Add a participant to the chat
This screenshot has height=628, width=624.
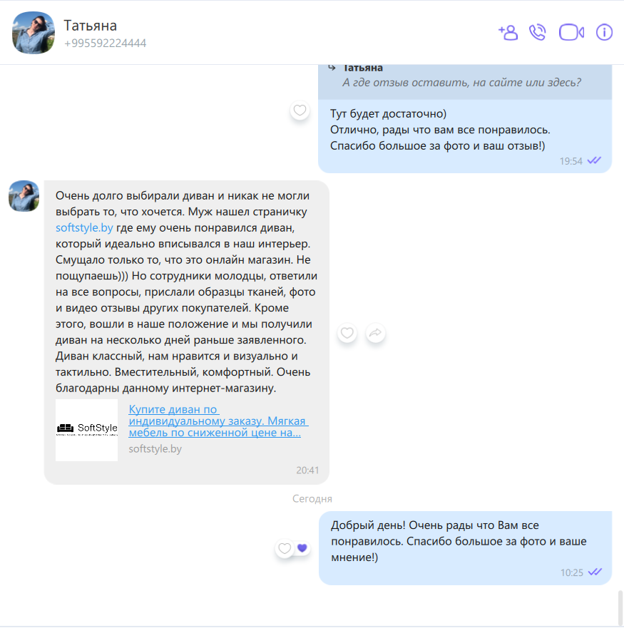(x=508, y=33)
